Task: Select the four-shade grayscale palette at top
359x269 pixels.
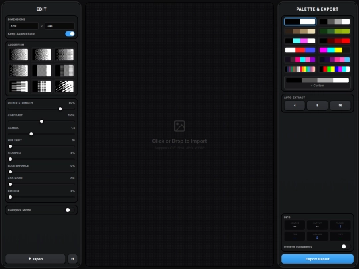Action: pos(334,21)
